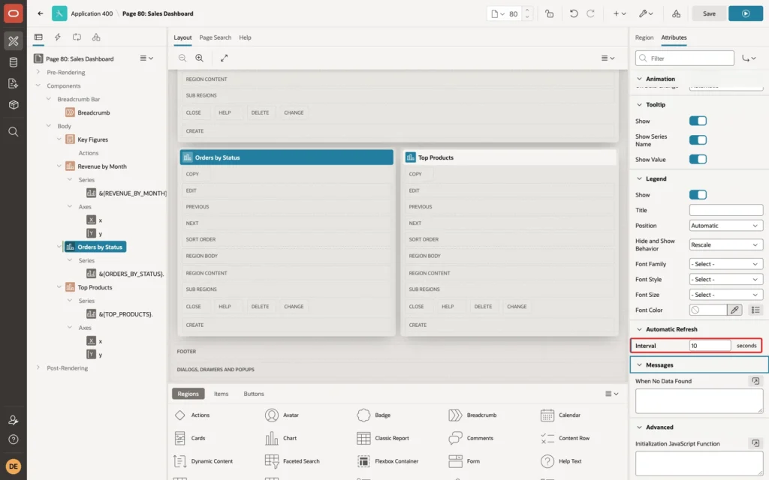
Task: Toggle the Legend Show switch
Action: 698,195
